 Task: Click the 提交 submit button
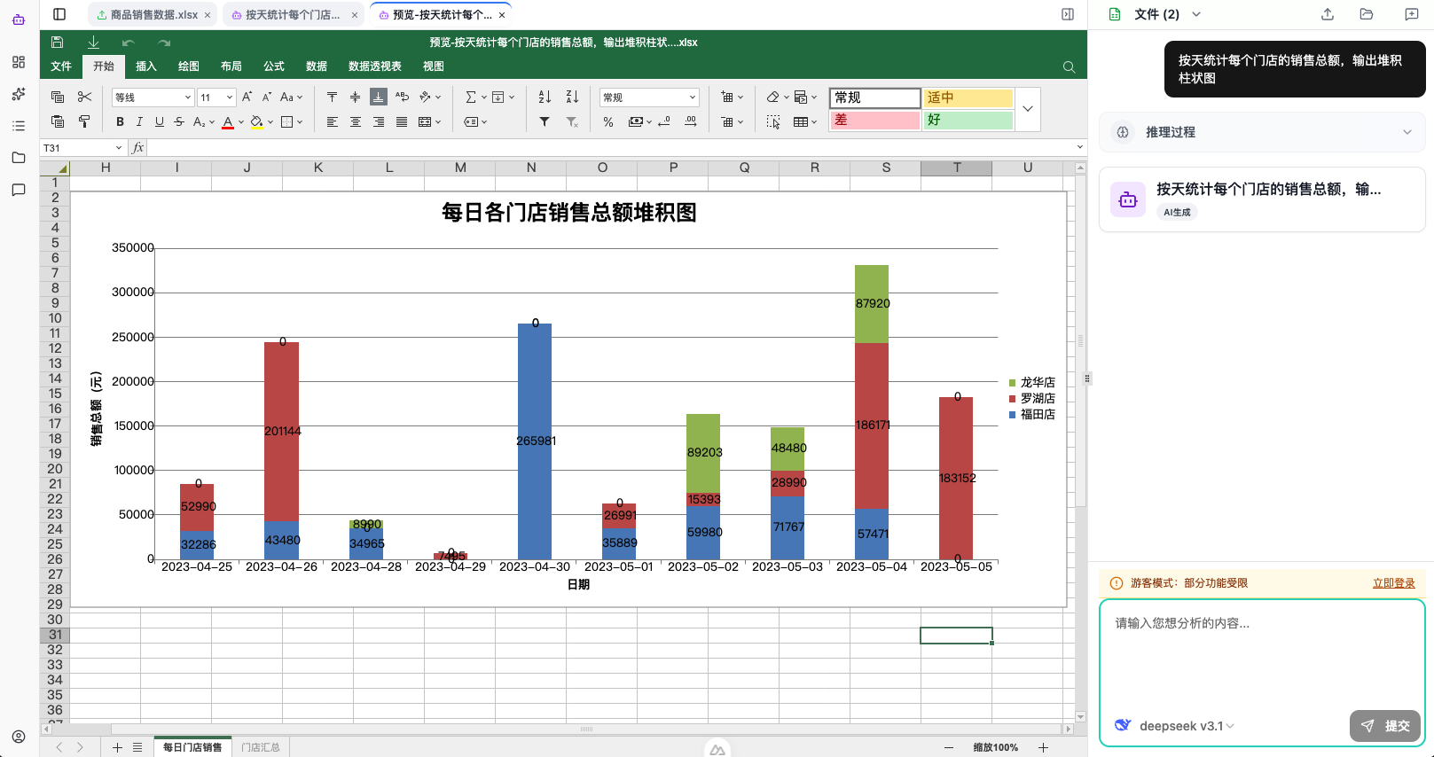click(x=1385, y=726)
